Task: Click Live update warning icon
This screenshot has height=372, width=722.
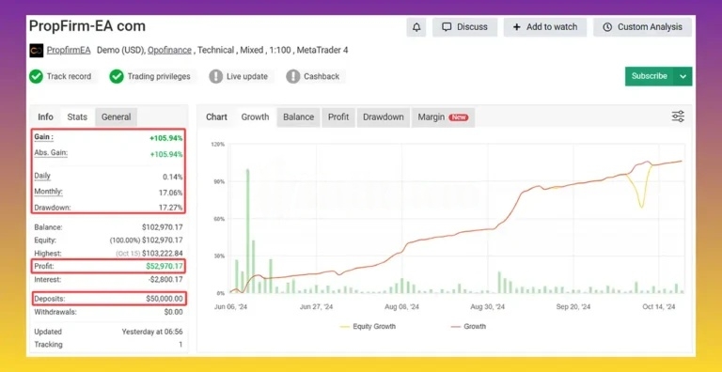Action: click(x=215, y=76)
